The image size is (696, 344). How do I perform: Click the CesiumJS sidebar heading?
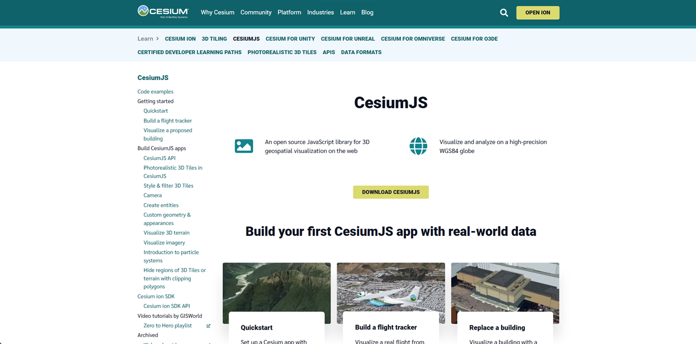pos(153,78)
